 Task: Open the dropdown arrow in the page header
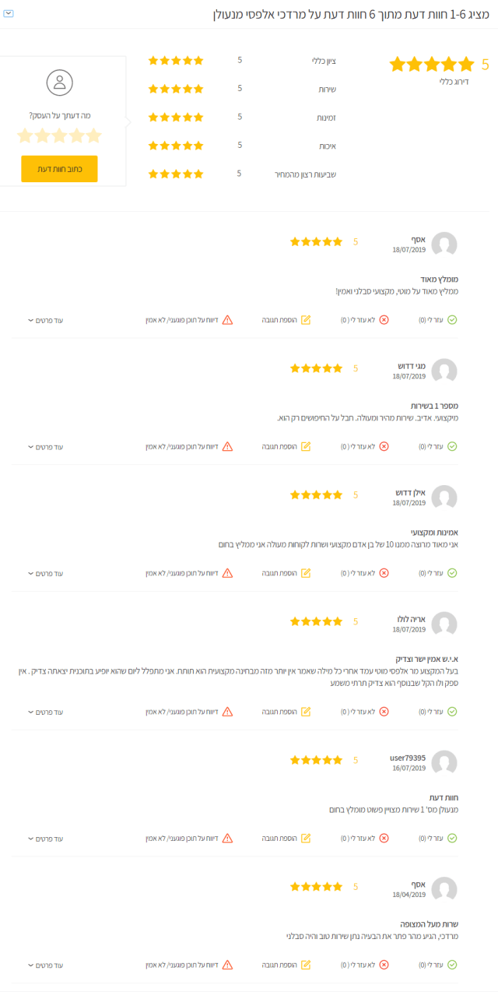[x=9, y=14]
